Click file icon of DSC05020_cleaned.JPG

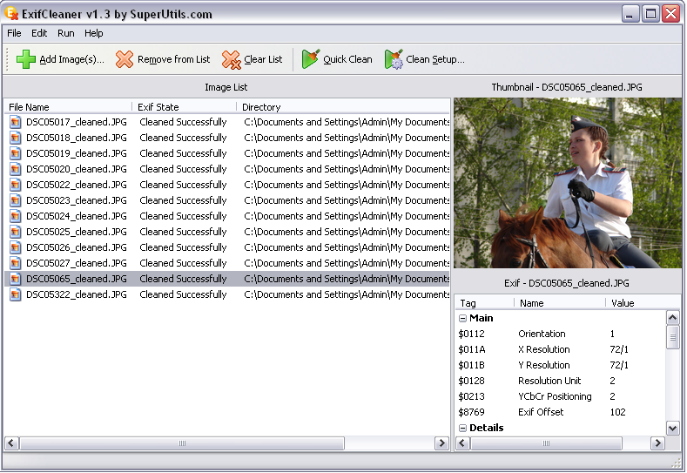tap(16, 169)
